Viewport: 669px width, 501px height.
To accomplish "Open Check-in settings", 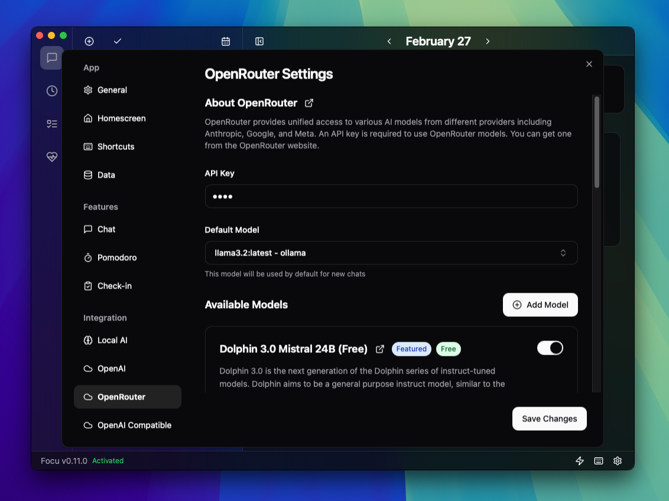I will pyautogui.click(x=128, y=286).
